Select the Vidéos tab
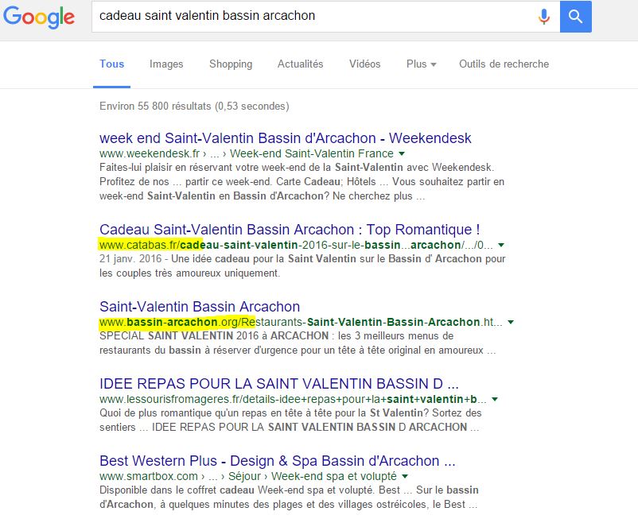Screen dimensions: 638x519 pos(364,64)
